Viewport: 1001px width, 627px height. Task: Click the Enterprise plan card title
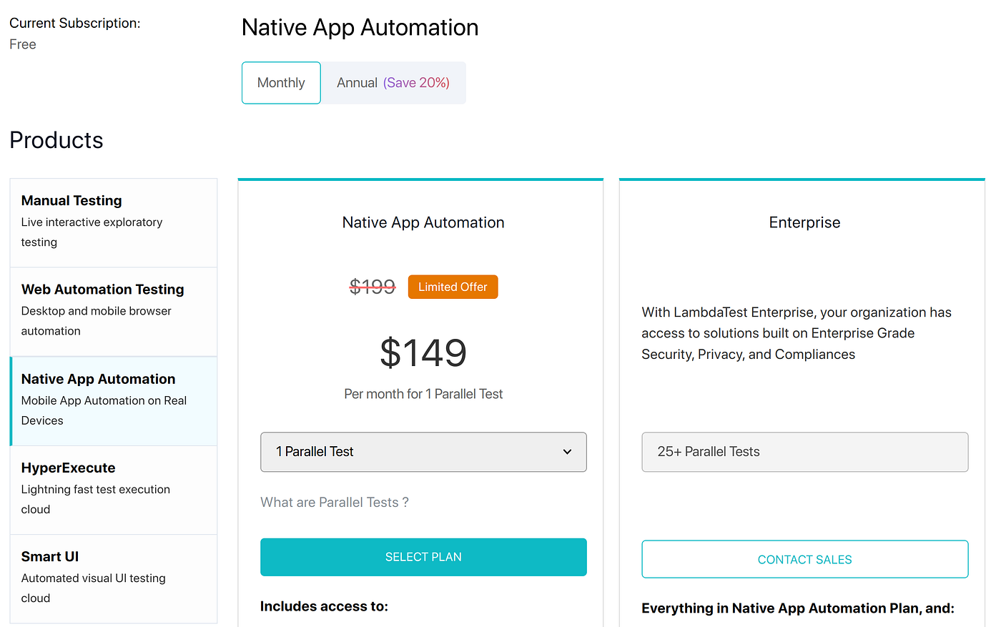click(804, 222)
